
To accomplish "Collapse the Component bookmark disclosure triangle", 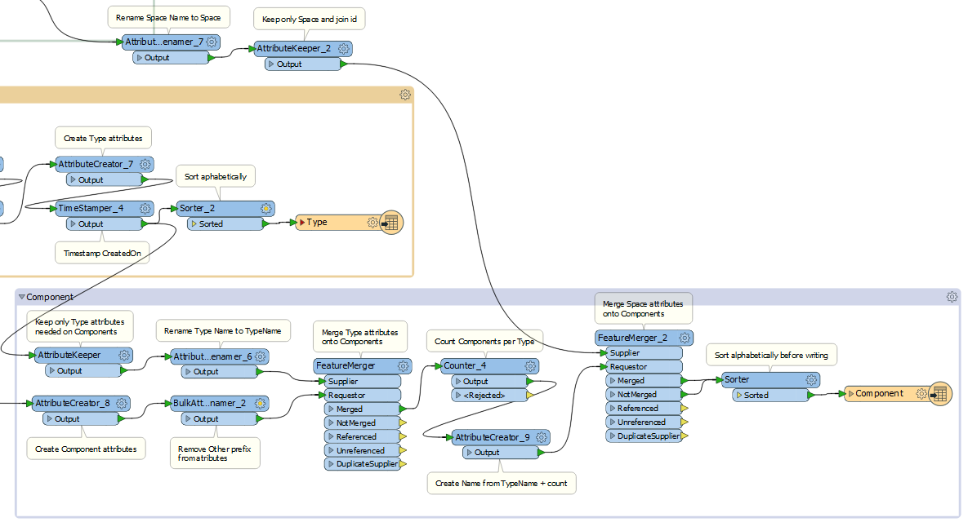I will [x=21, y=297].
